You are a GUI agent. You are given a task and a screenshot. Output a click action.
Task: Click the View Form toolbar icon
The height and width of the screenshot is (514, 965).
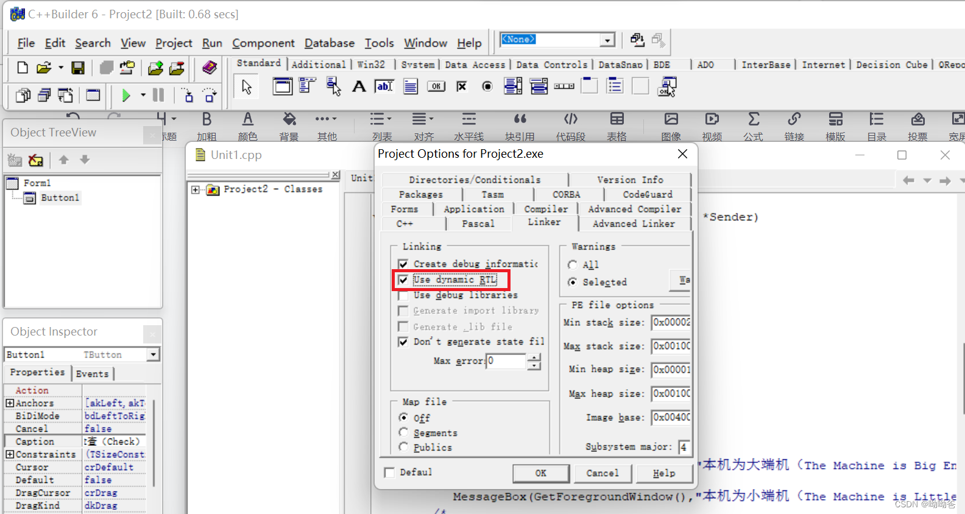click(x=44, y=95)
